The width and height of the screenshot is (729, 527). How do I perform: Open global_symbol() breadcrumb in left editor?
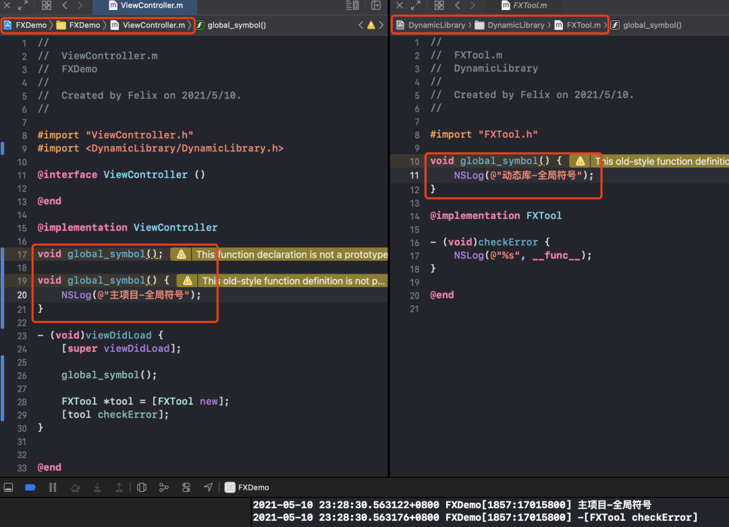point(231,25)
